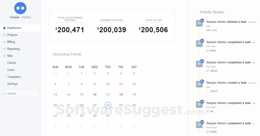Click the Sample Admin avatar icon
Screen dimensions: 260x136
[20, 8]
